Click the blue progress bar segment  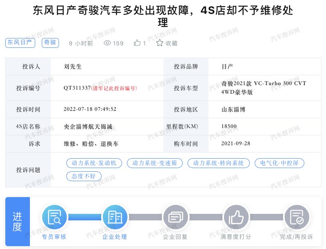click(84, 217)
